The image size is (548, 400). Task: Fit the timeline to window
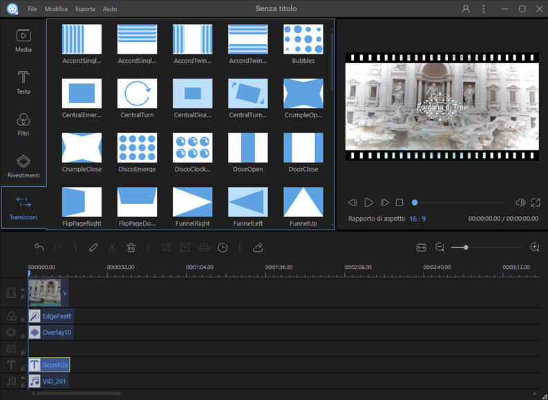pyautogui.click(x=421, y=248)
